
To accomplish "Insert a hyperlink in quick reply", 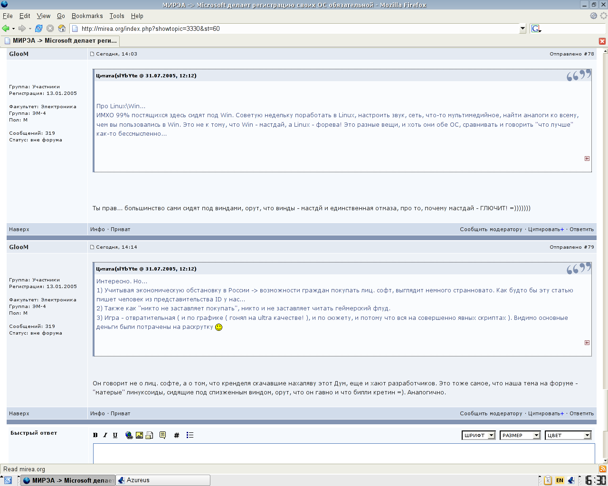I will click(x=129, y=435).
